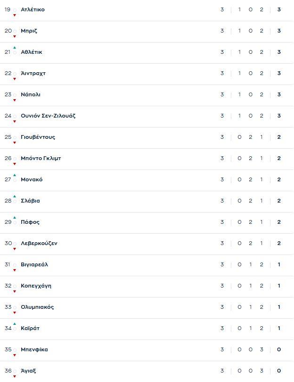294x382 pixels.
Task: Select the Ουνιόν Σεν-Ζιλουάζ team name
Action: point(48,116)
